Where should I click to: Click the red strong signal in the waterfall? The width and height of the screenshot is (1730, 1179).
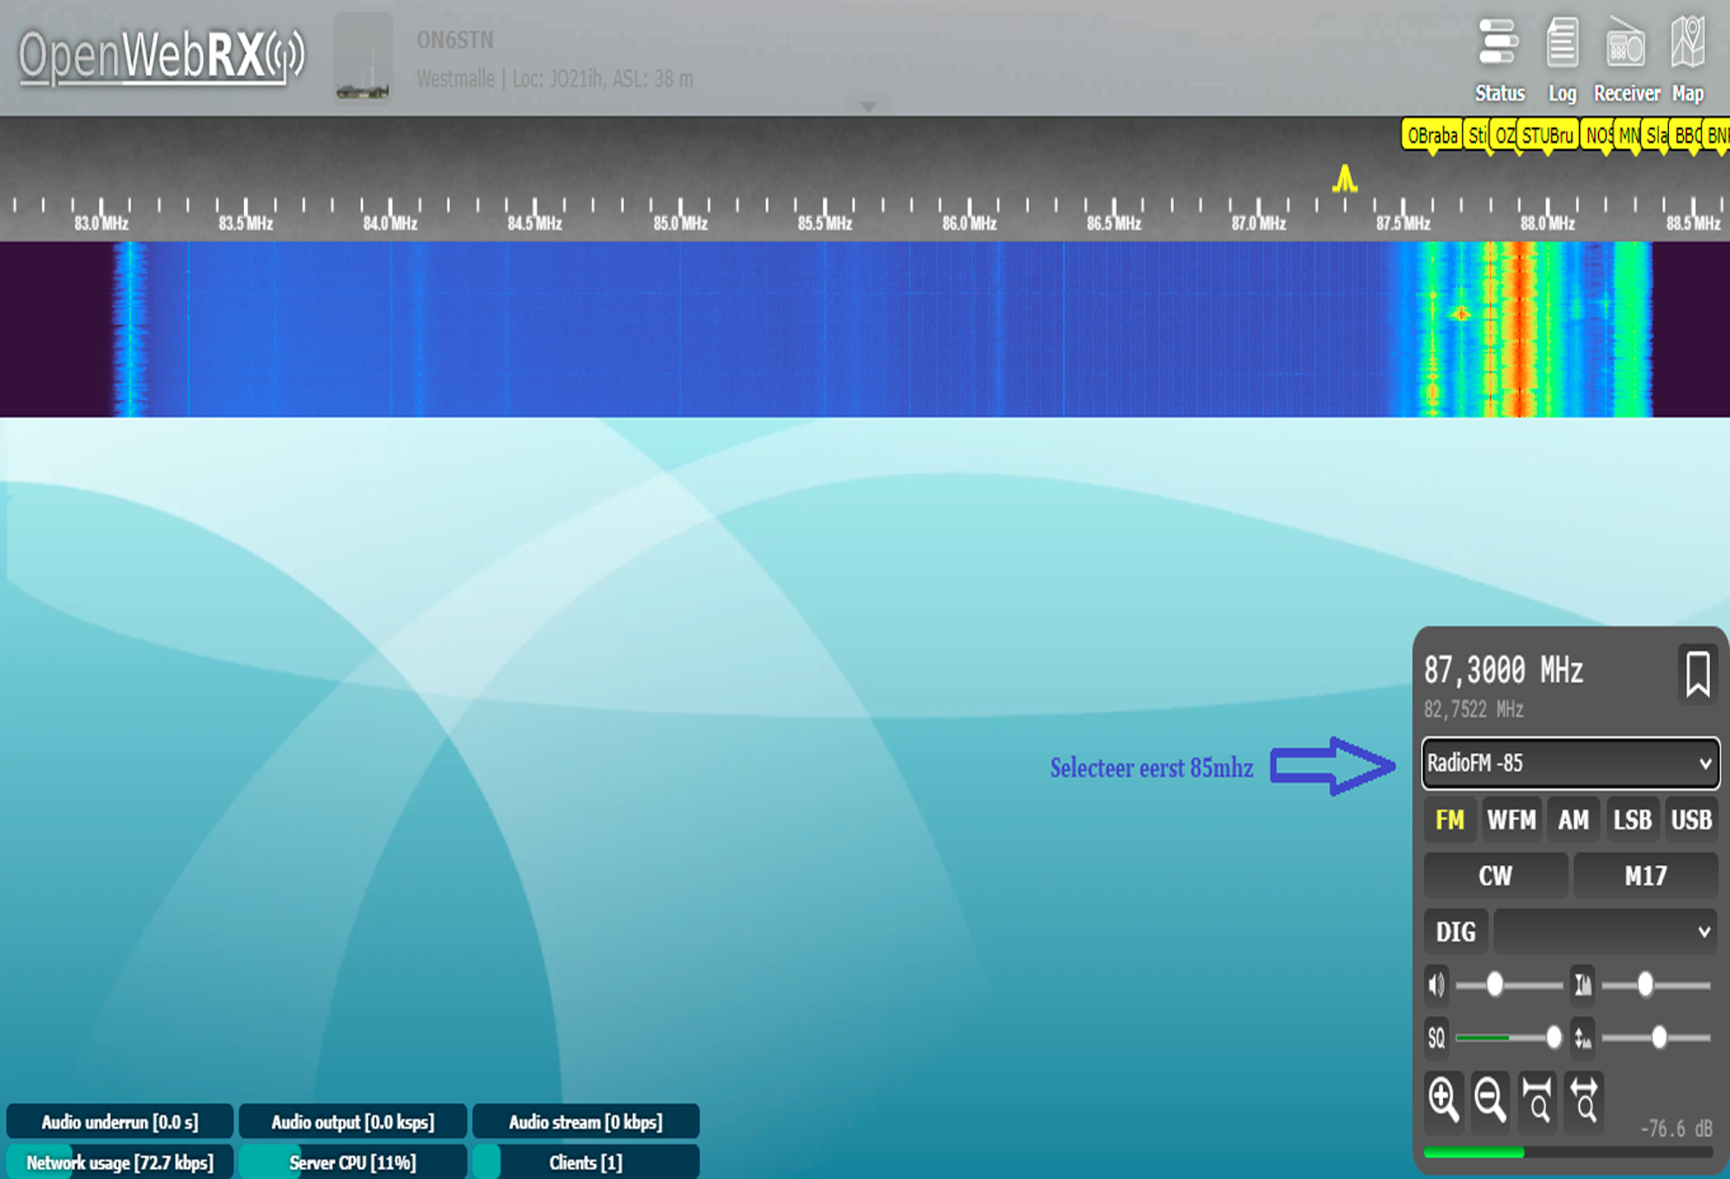tap(1520, 329)
